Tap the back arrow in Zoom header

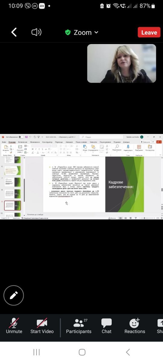coord(14,32)
